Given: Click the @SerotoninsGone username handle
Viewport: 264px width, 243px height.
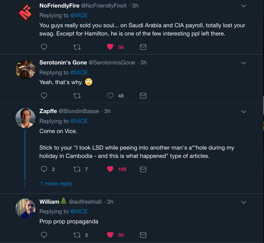Looking at the screenshot, I should [x=112, y=62].
